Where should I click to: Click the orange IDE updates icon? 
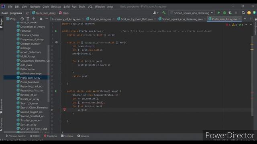(x=249, y=13)
